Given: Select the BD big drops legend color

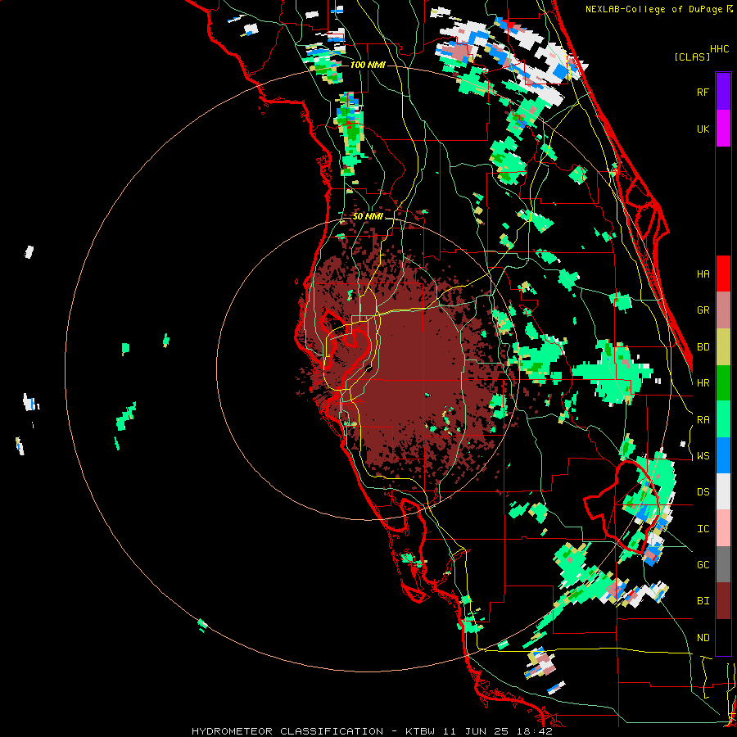Looking at the screenshot, I should 723,346.
